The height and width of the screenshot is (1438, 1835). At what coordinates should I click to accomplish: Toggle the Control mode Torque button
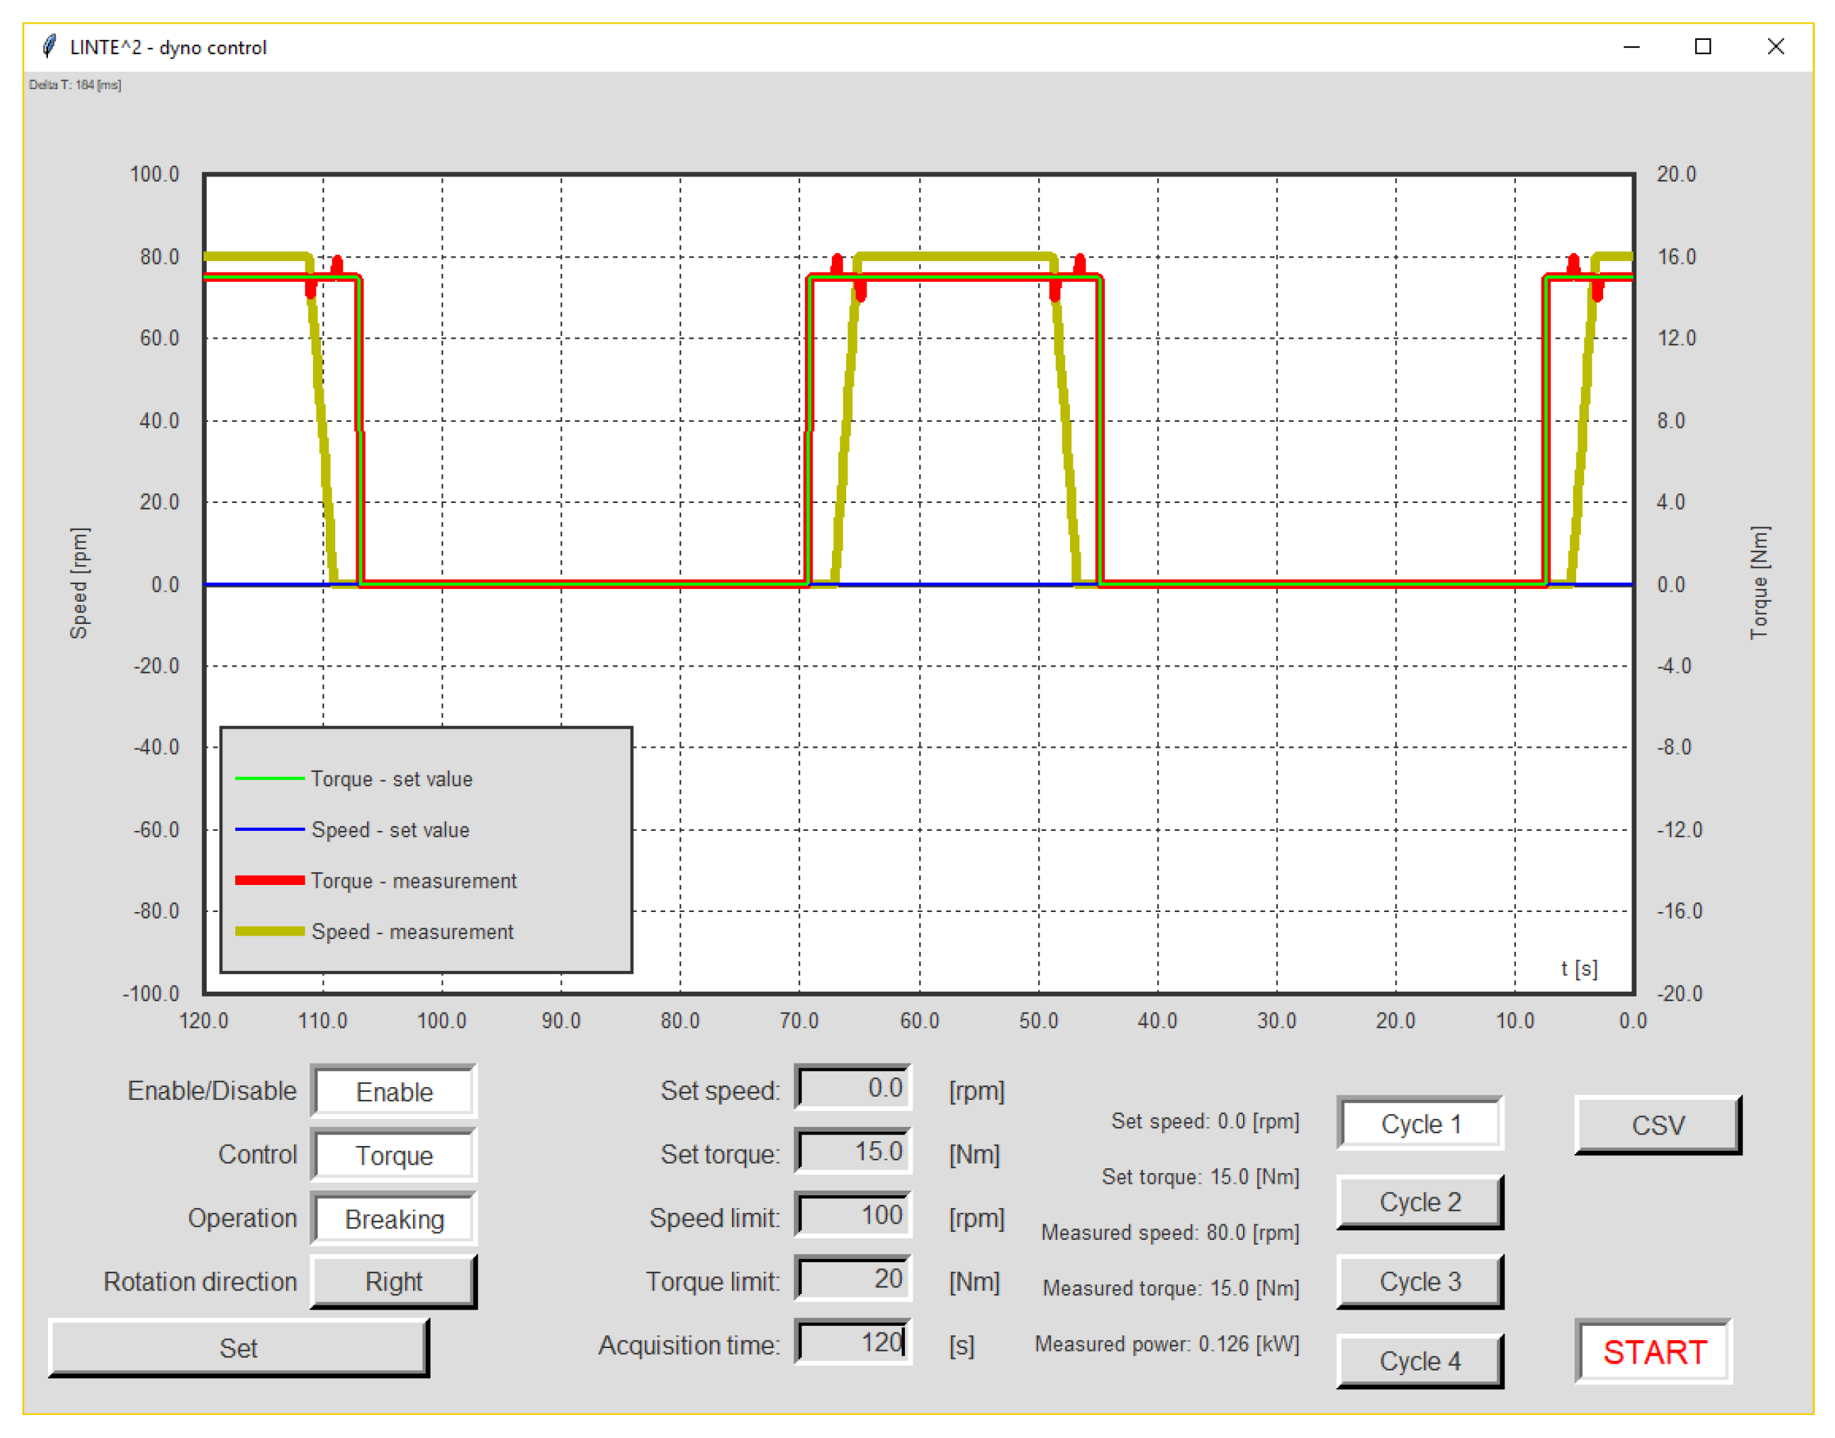click(x=393, y=1155)
